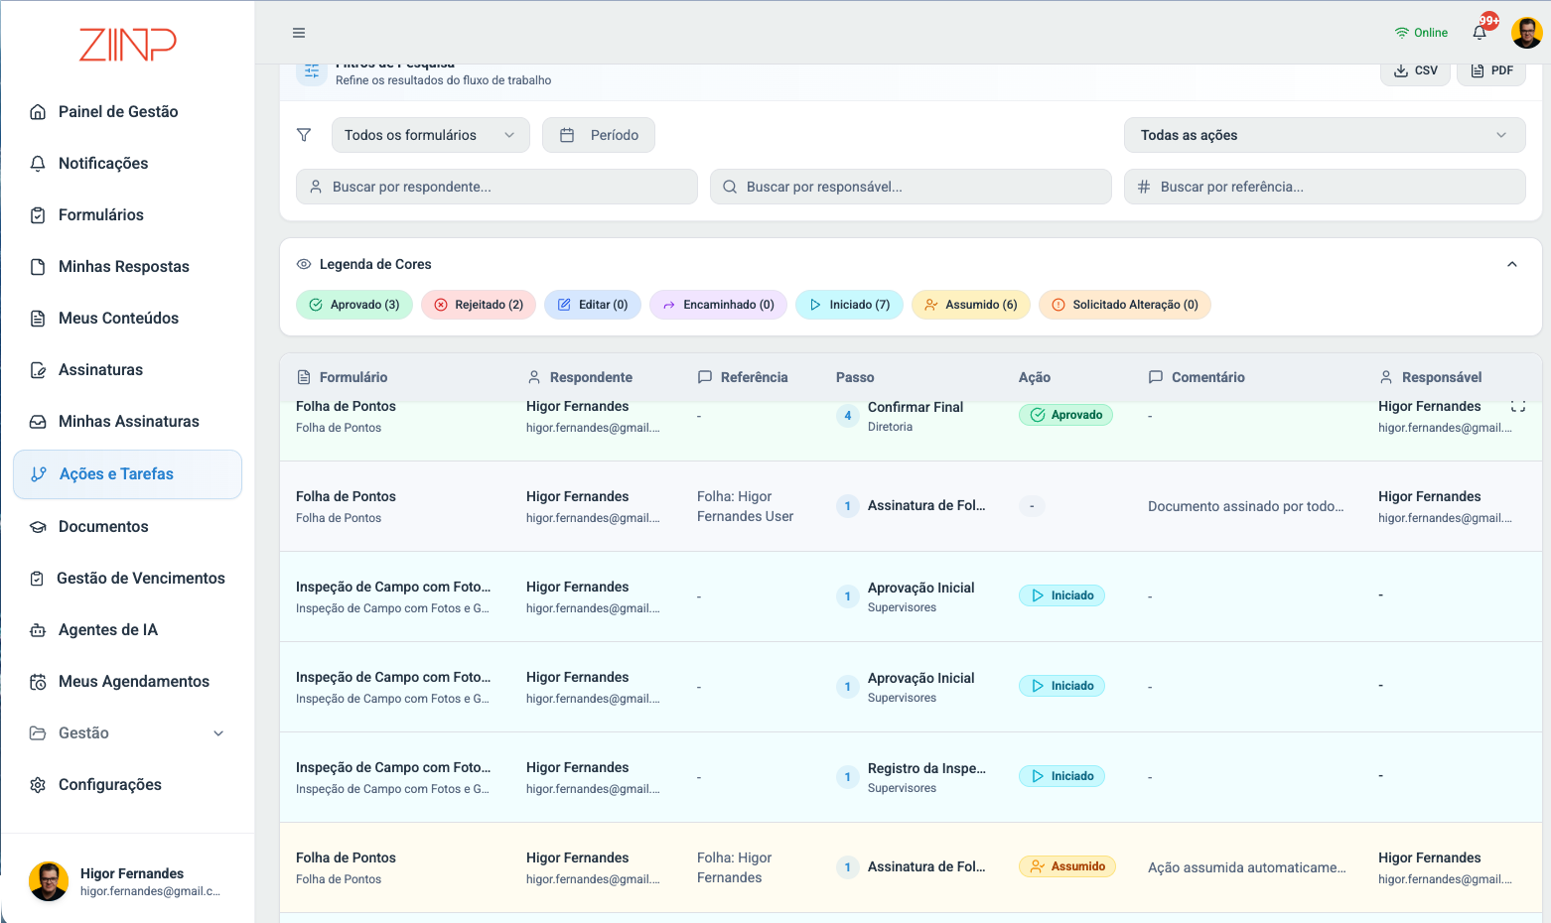Image resolution: width=1551 pixels, height=923 pixels.
Task: Open Documentos in the sidebar
Action: (127, 526)
